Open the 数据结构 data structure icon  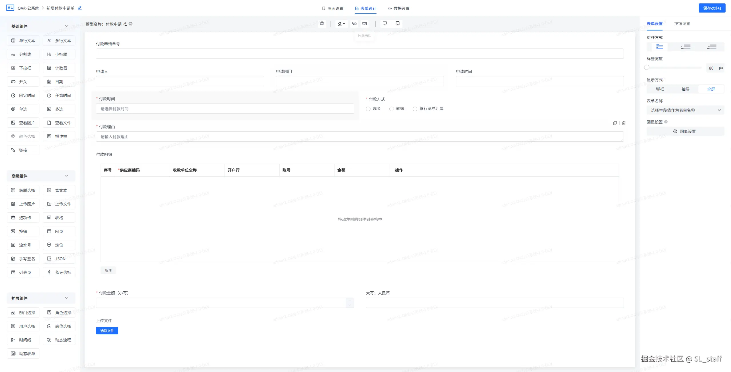[x=365, y=24]
